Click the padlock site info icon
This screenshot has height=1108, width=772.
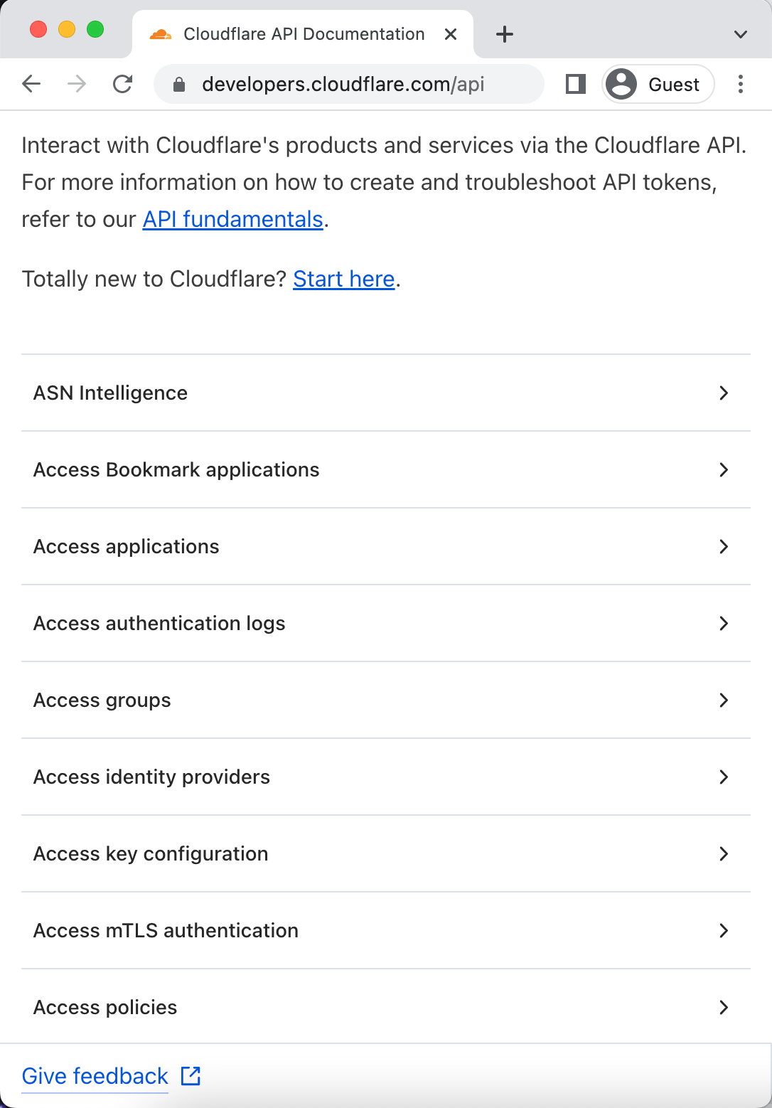180,85
